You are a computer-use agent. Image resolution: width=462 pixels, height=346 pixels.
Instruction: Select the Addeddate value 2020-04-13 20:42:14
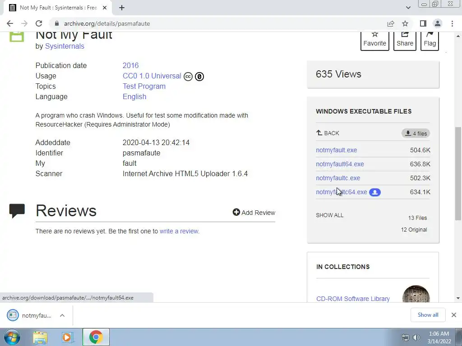(x=156, y=143)
